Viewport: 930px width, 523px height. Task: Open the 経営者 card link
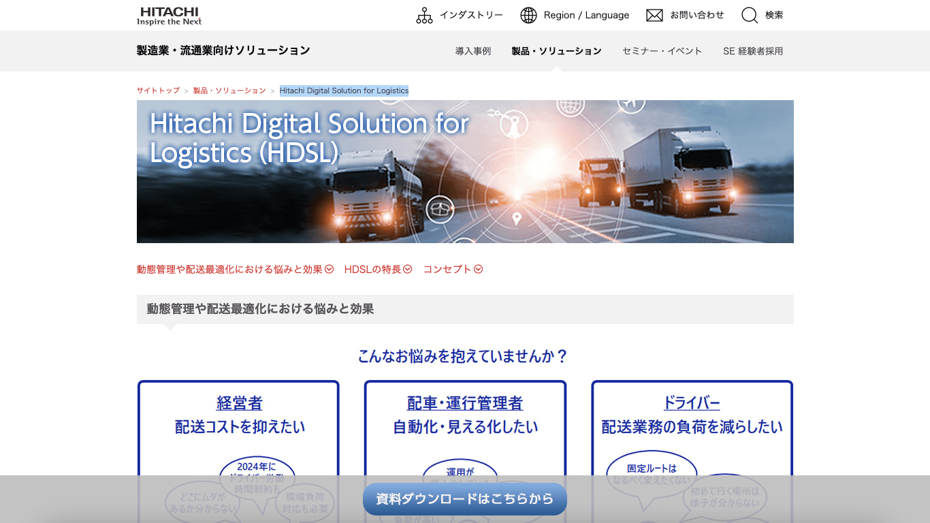[x=238, y=402]
